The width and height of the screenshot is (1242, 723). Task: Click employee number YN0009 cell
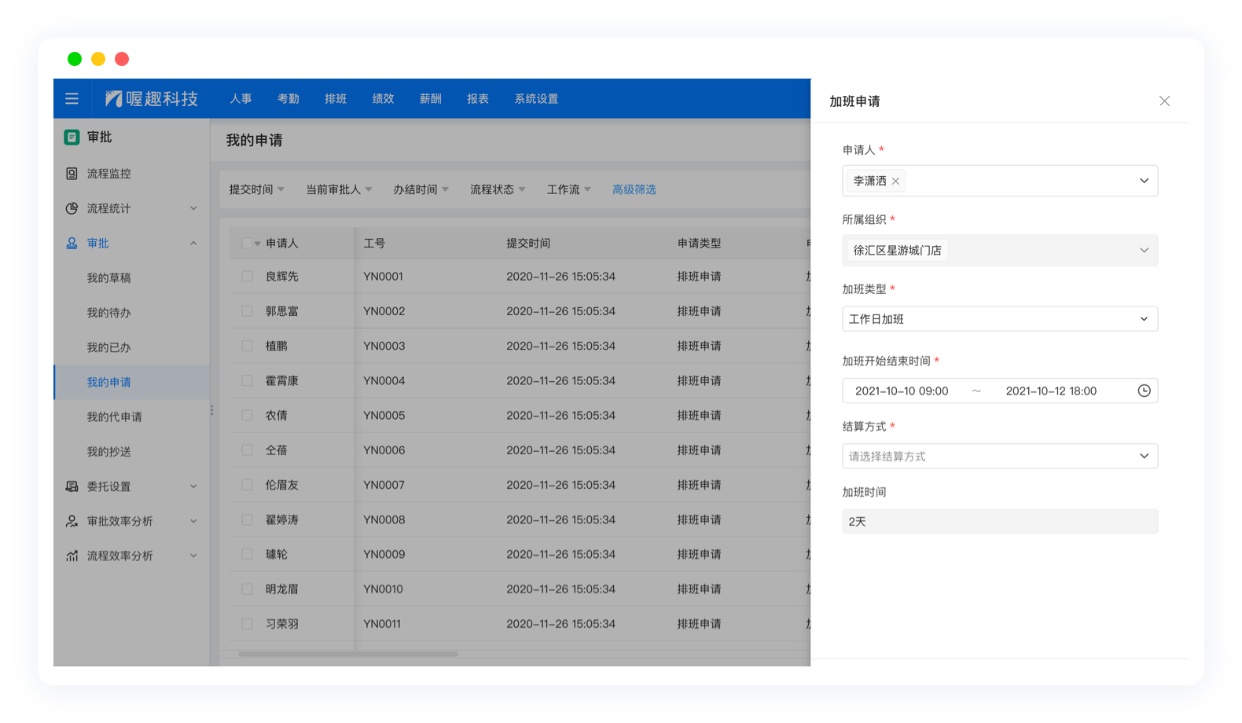coord(384,554)
